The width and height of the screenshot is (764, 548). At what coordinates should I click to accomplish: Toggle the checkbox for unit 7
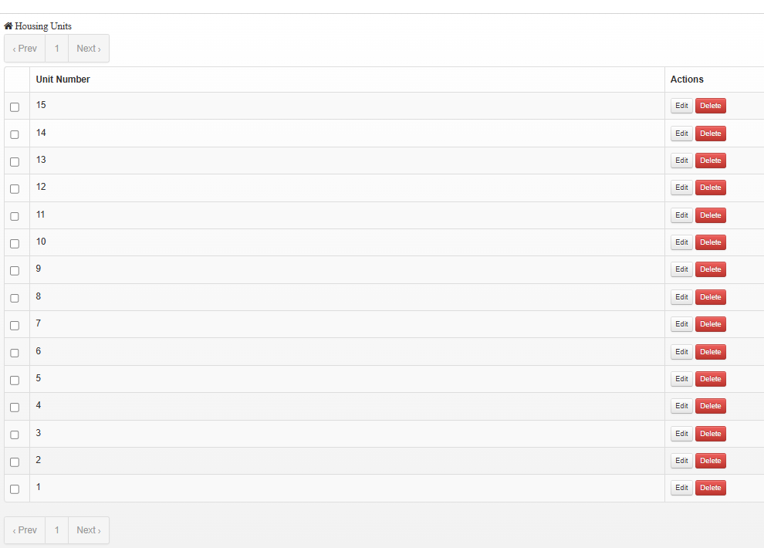[x=15, y=325]
